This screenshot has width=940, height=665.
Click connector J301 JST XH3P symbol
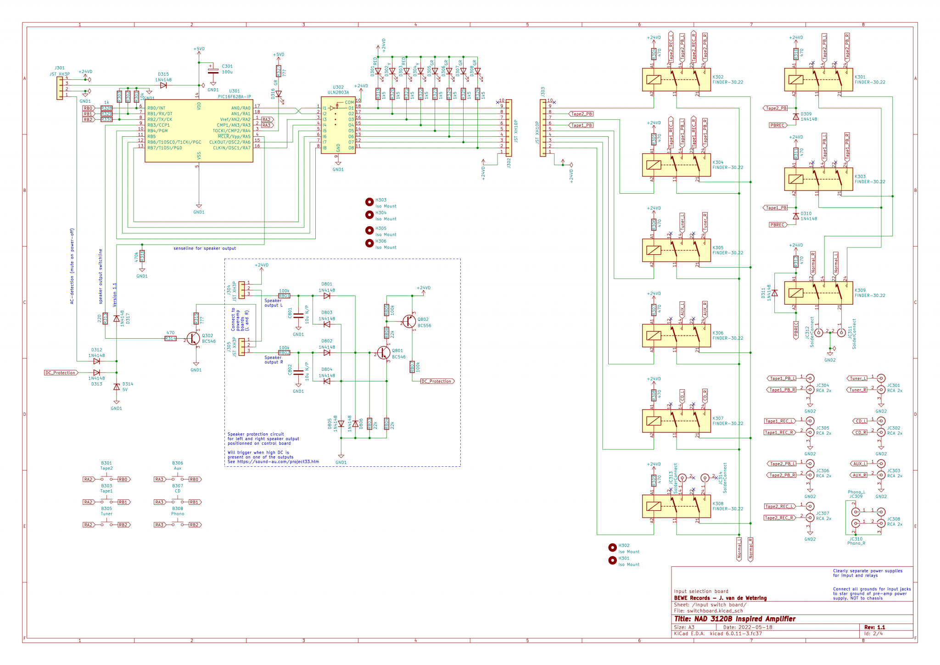point(60,88)
